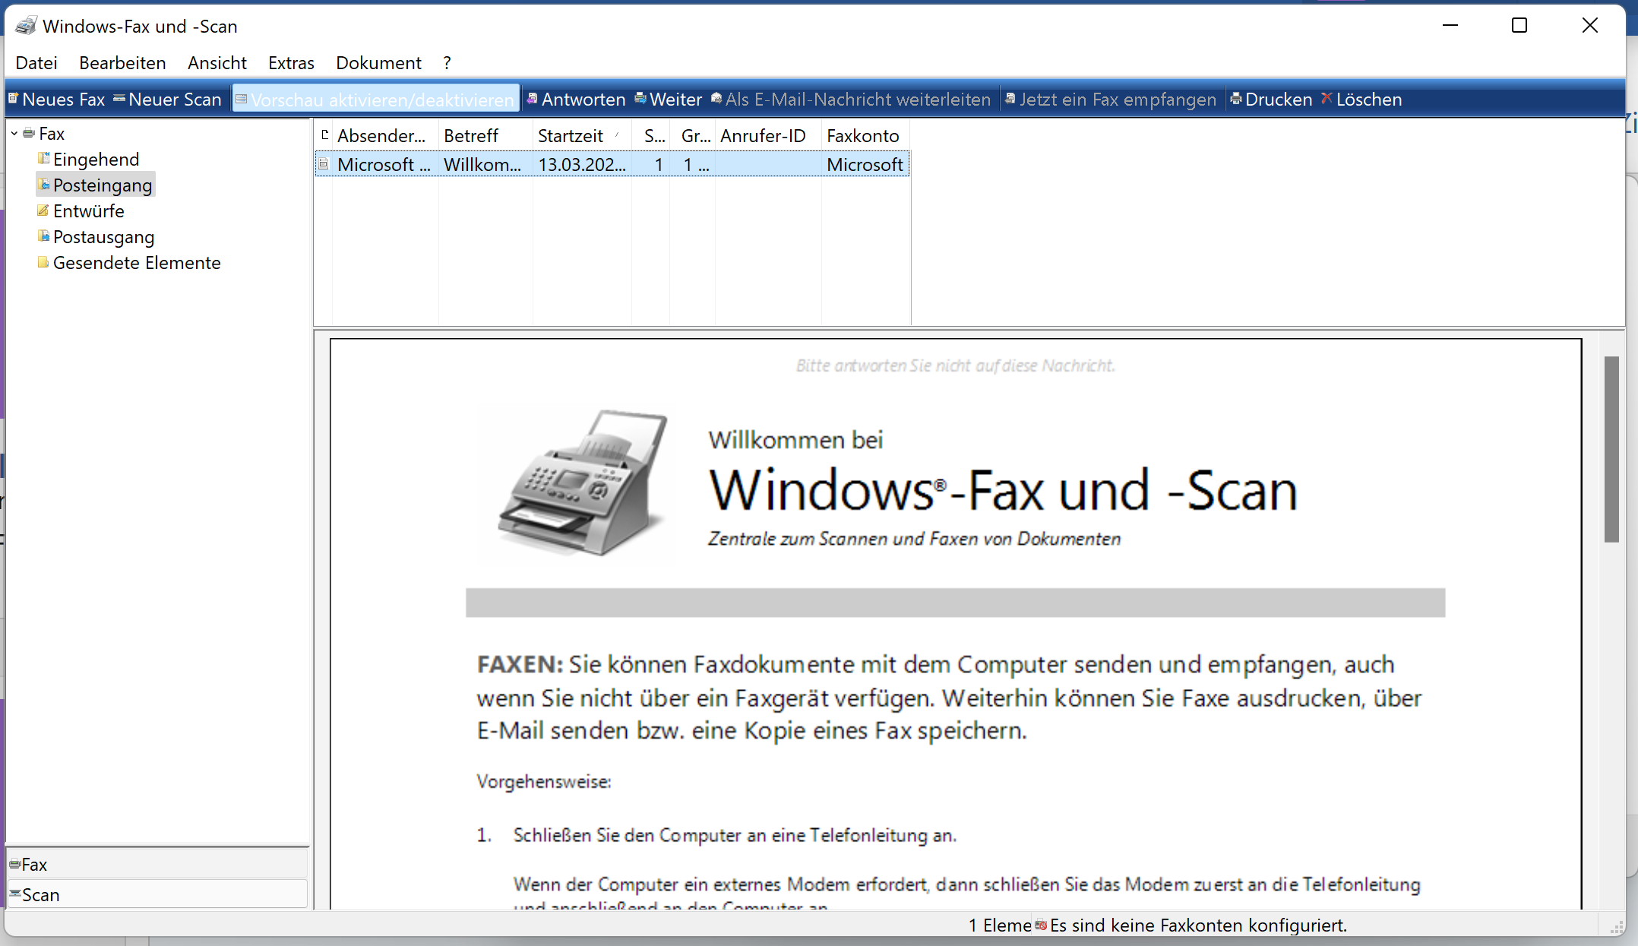Click the fax status icon in status bar
Screen dimensions: 1638x946
[x=1041, y=925]
